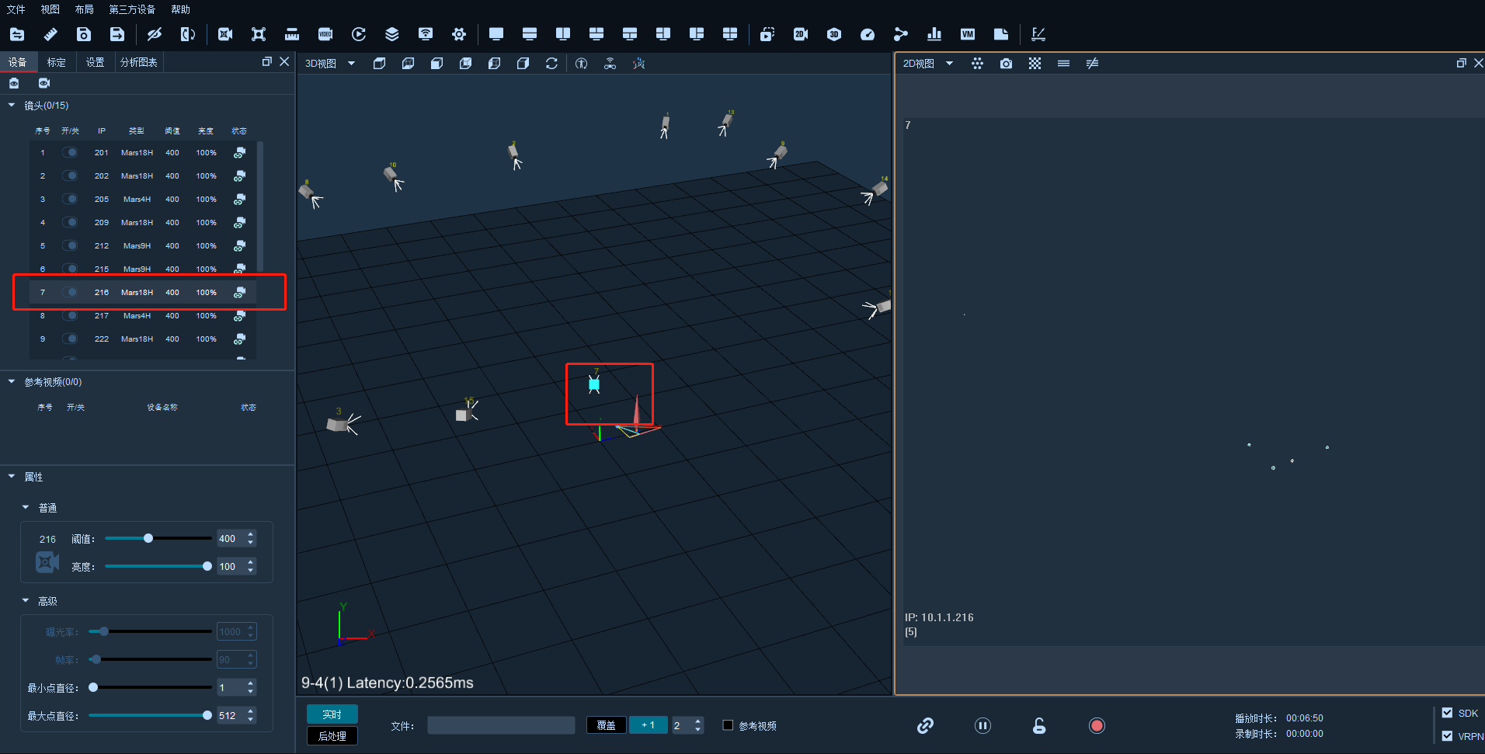The width and height of the screenshot is (1485, 754).
Task: Click the 后处理 button
Action: coord(332,736)
